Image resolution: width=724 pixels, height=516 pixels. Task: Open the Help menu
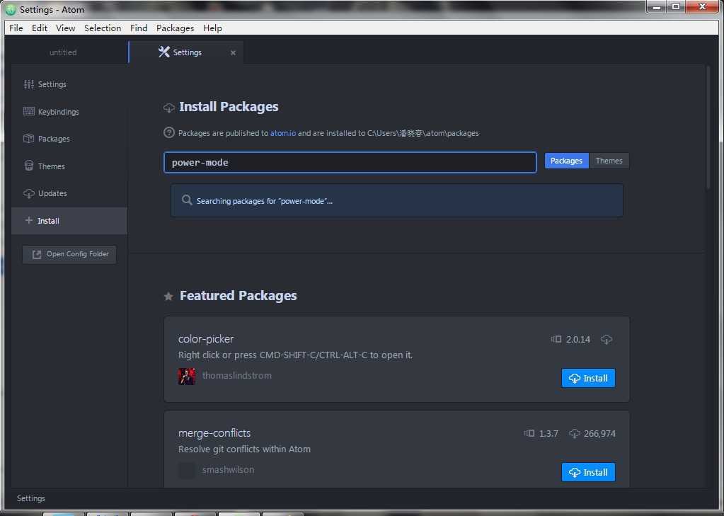[212, 28]
